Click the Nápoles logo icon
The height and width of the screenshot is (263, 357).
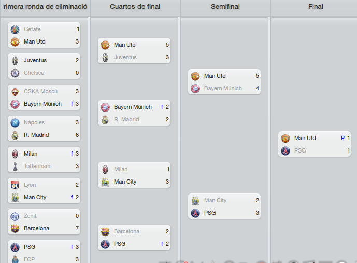point(15,123)
